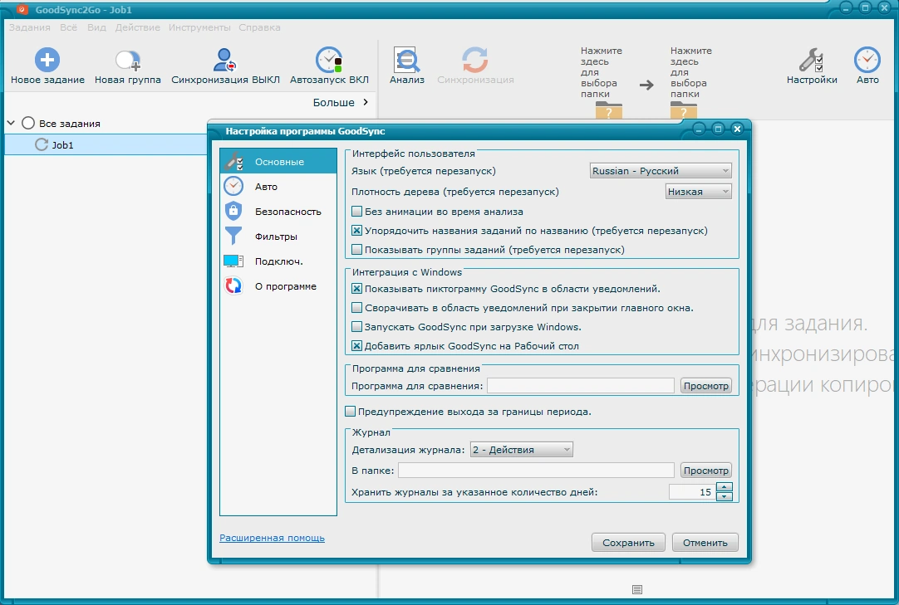
Task: Open the Задания menu
Action: (29, 27)
